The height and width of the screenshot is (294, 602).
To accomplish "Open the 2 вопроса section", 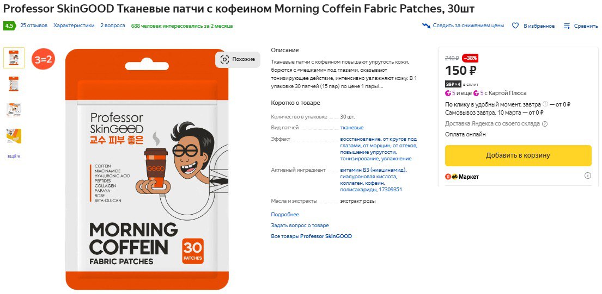I will [x=113, y=26].
